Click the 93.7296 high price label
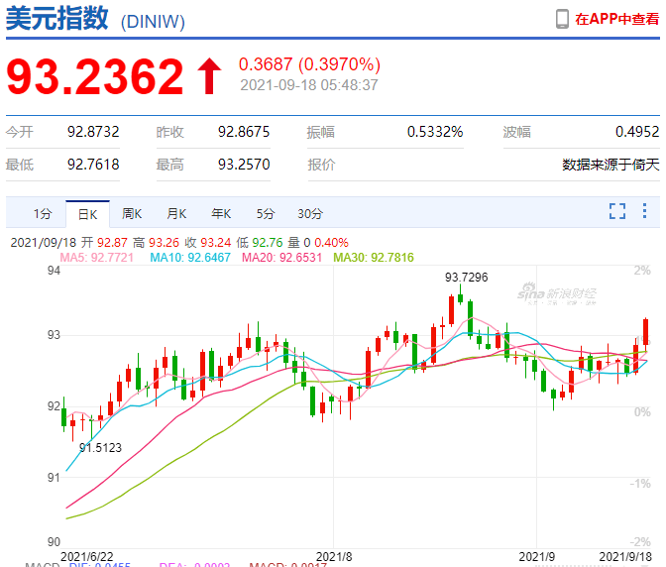This screenshot has height=567, width=666. tap(467, 278)
